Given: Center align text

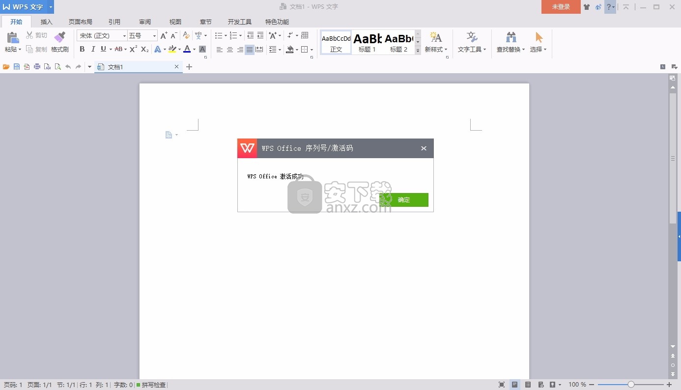Looking at the screenshot, I should point(229,49).
